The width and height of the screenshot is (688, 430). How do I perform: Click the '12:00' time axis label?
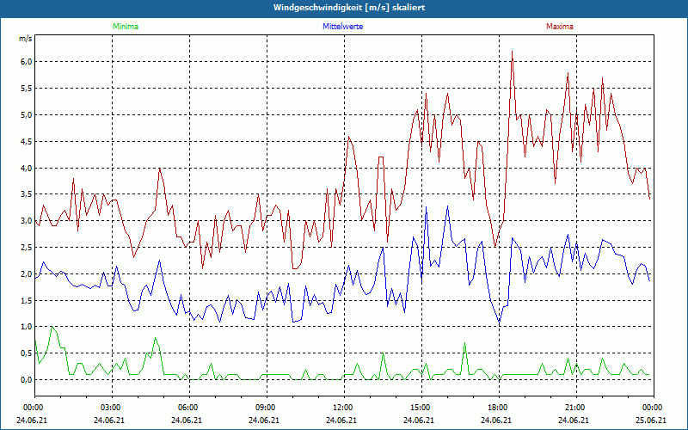point(341,408)
